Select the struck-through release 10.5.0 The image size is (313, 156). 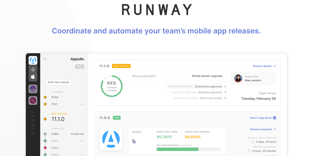click(x=55, y=148)
